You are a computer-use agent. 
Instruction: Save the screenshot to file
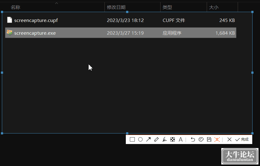click(209, 139)
